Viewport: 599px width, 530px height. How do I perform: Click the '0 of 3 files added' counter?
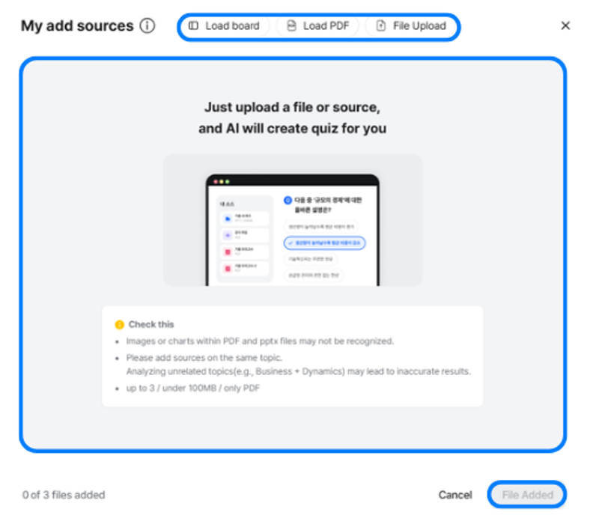64,495
